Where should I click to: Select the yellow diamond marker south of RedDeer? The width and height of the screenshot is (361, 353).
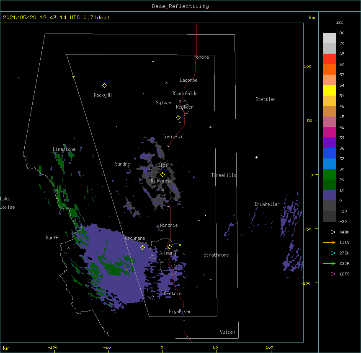[178, 118]
